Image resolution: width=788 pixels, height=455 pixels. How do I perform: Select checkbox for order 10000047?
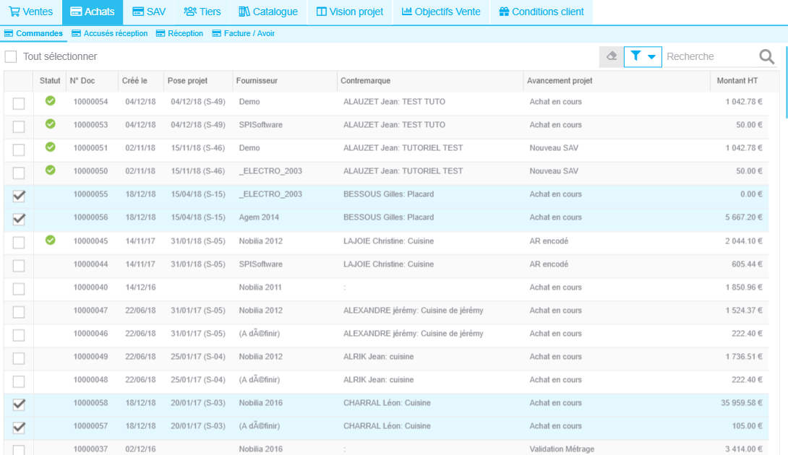tap(19, 312)
